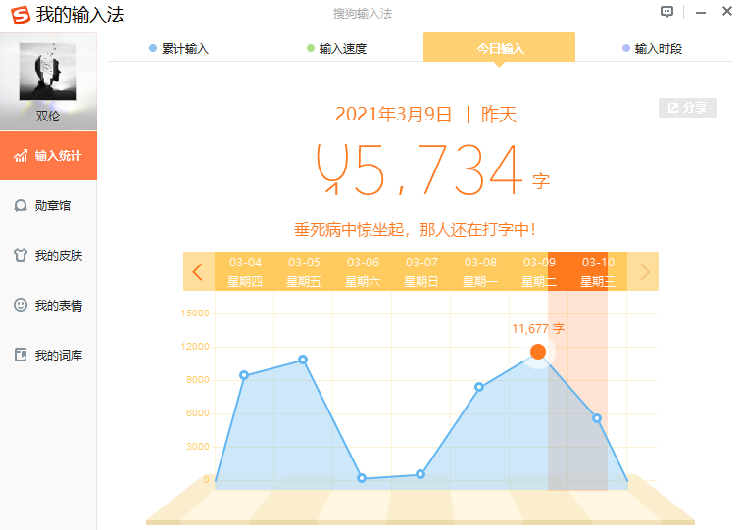Switch to the 输入速度 tab

(336, 49)
